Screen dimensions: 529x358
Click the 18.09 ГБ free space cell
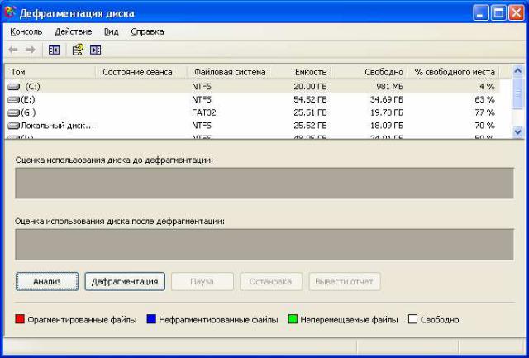(386, 126)
